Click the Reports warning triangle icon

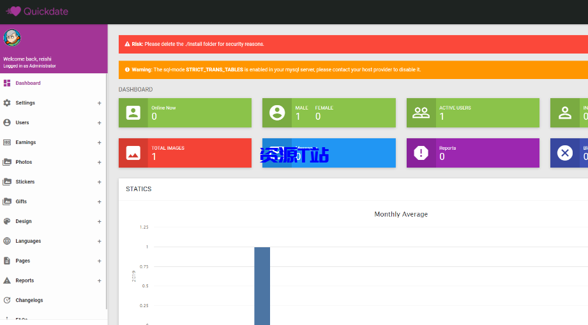7,280
